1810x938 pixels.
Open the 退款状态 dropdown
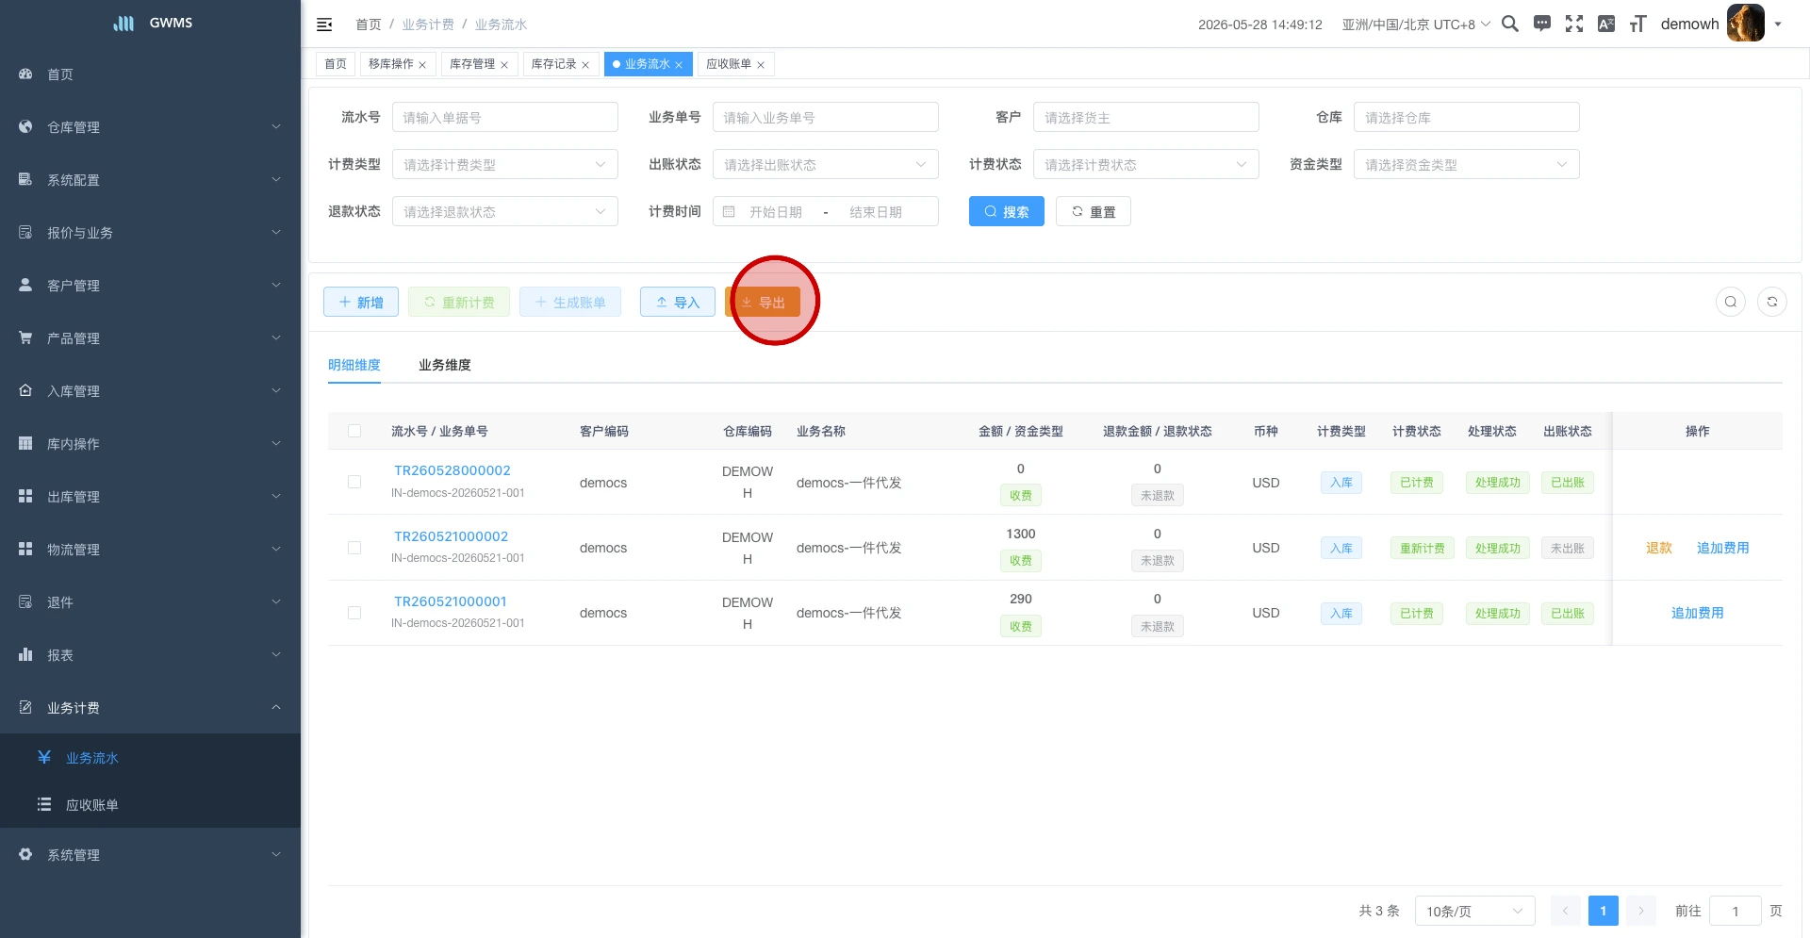tap(505, 211)
